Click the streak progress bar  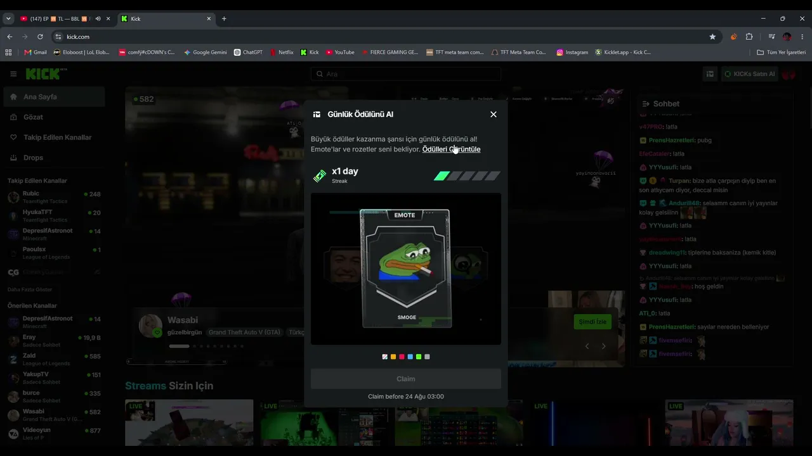467,176
